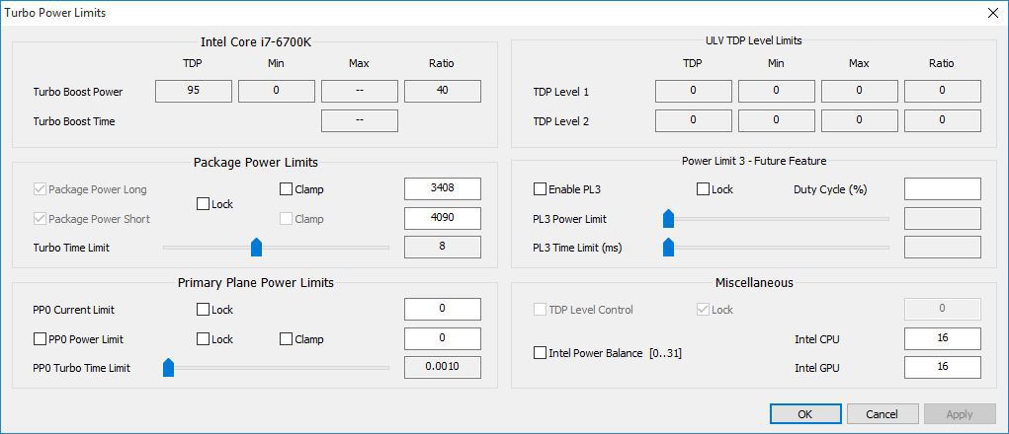
Task: Confirm settings with the OK button
Action: click(x=805, y=414)
